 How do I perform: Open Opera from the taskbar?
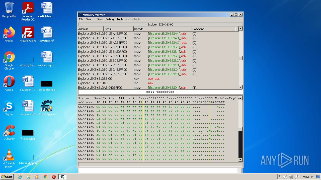[54, 177]
